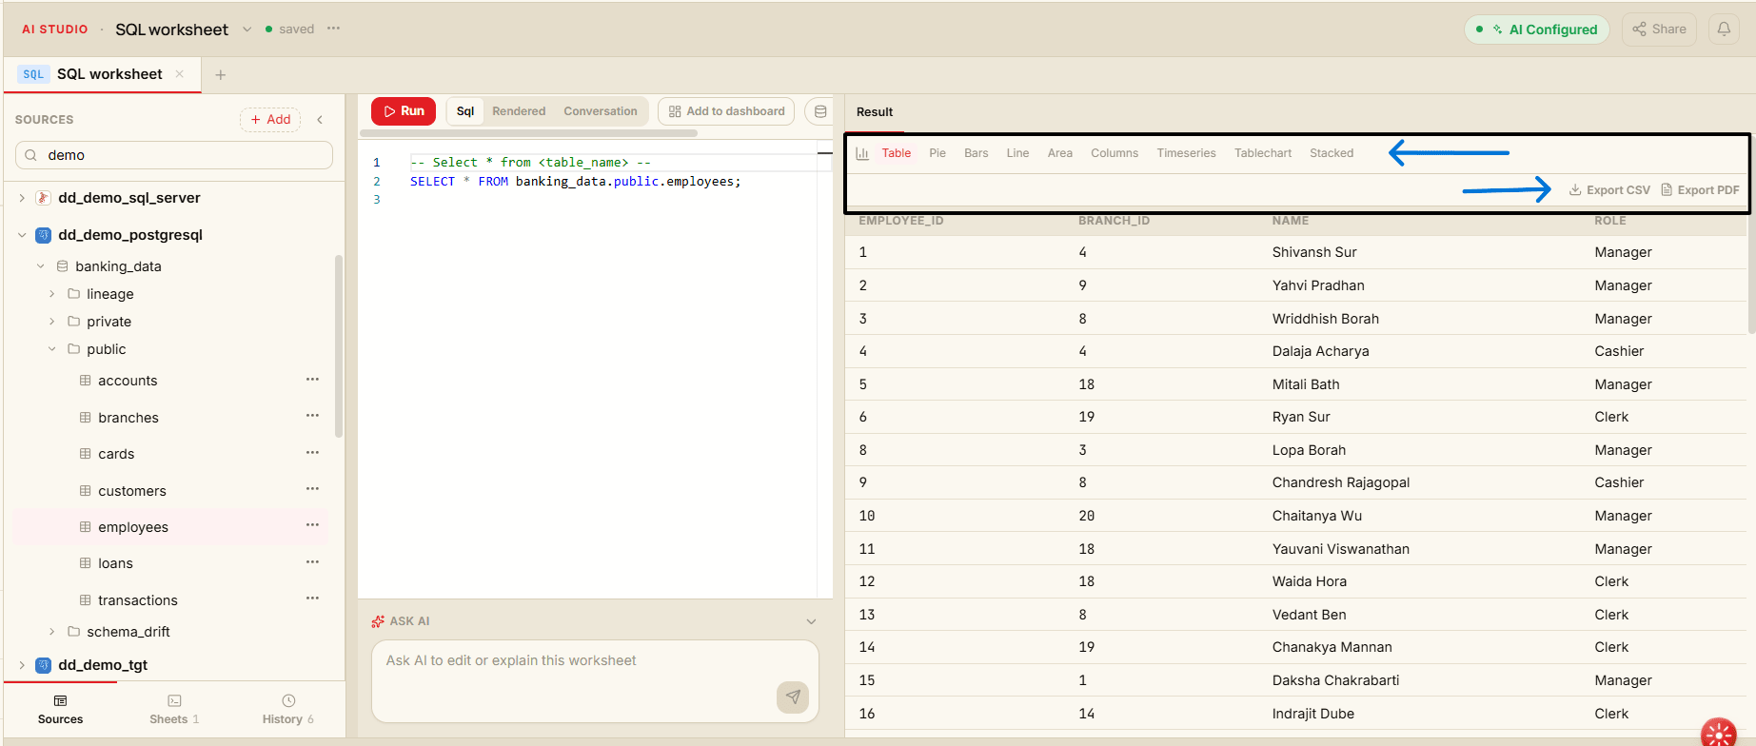
Task: Select the Tablechart view
Action: click(1263, 153)
